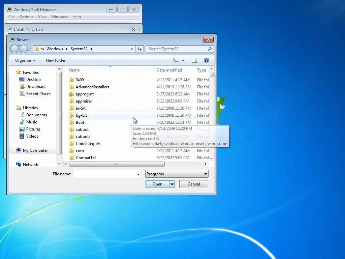Viewport: 345px width, 259px height.
Task: Click the Downloads icon in Favorites
Action: pos(22,87)
